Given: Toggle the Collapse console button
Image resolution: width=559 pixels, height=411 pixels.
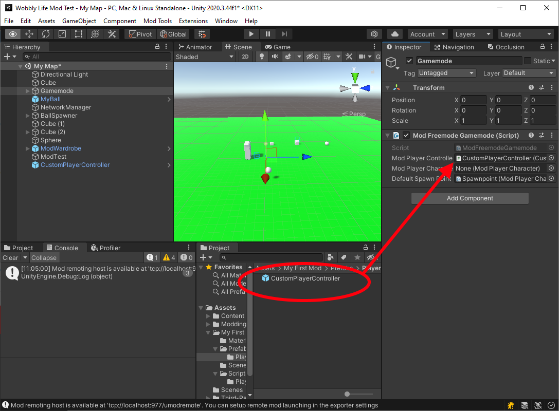Looking at the screenshot, I should tap(44, 258).
